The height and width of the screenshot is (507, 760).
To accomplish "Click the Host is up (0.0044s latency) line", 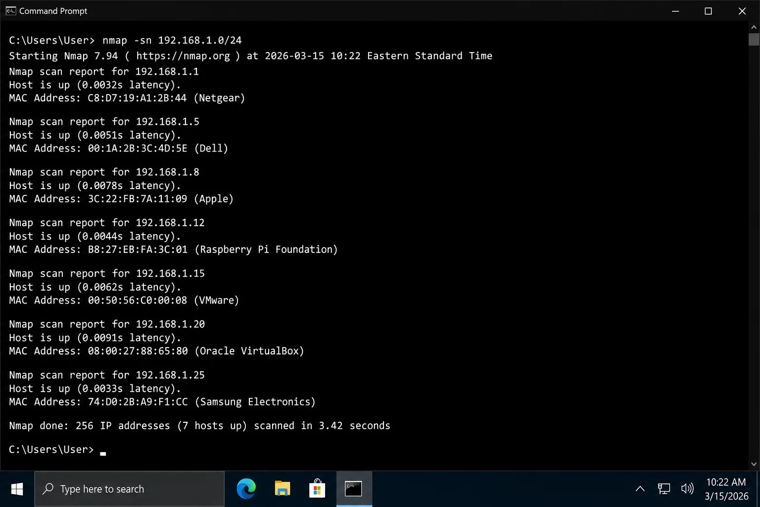I will (x=95, y=237).
